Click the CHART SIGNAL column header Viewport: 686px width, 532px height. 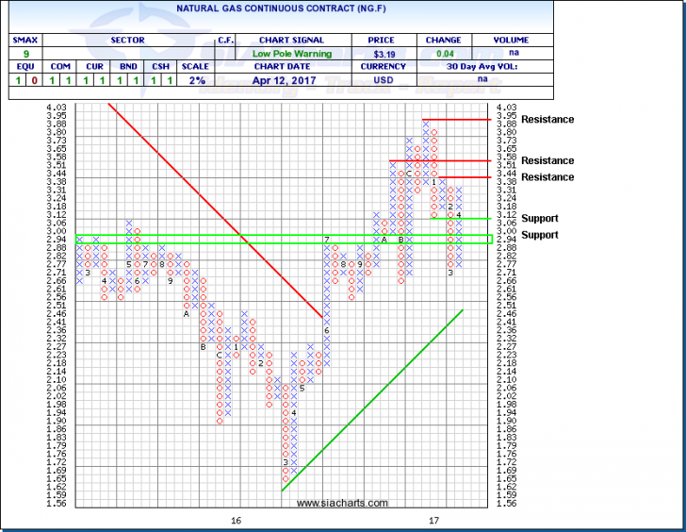[302, 41]
